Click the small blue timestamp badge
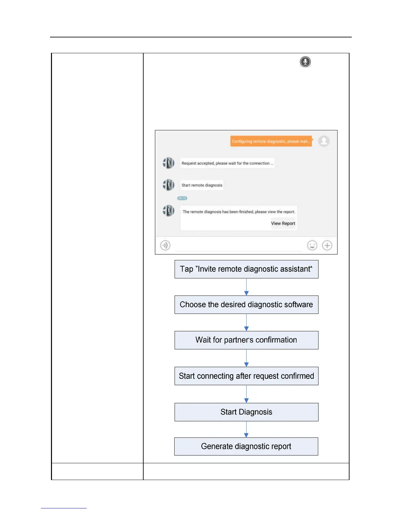This screenshot has height=511, width=395. [x=182, y=198]
